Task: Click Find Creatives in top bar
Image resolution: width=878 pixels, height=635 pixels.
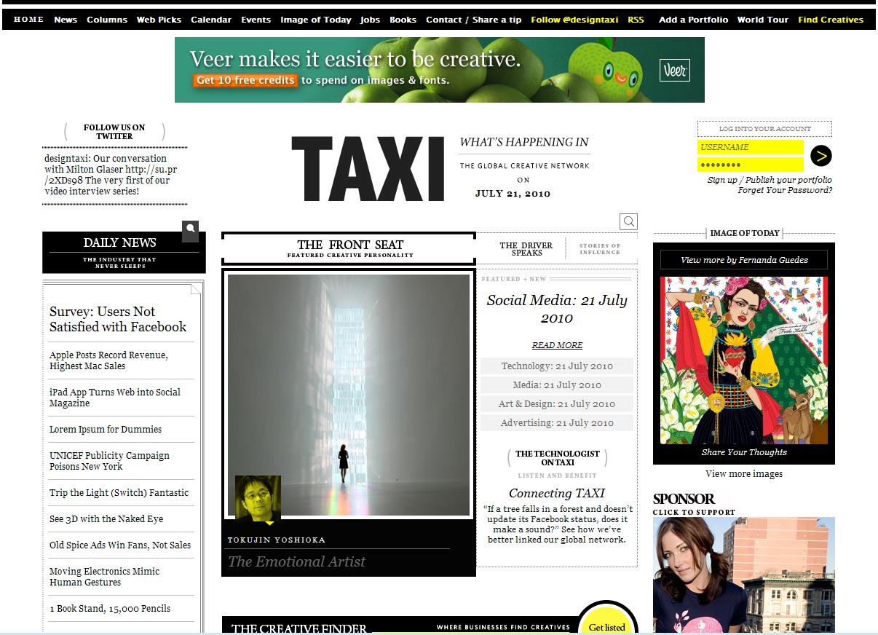Action: (831, 20)
